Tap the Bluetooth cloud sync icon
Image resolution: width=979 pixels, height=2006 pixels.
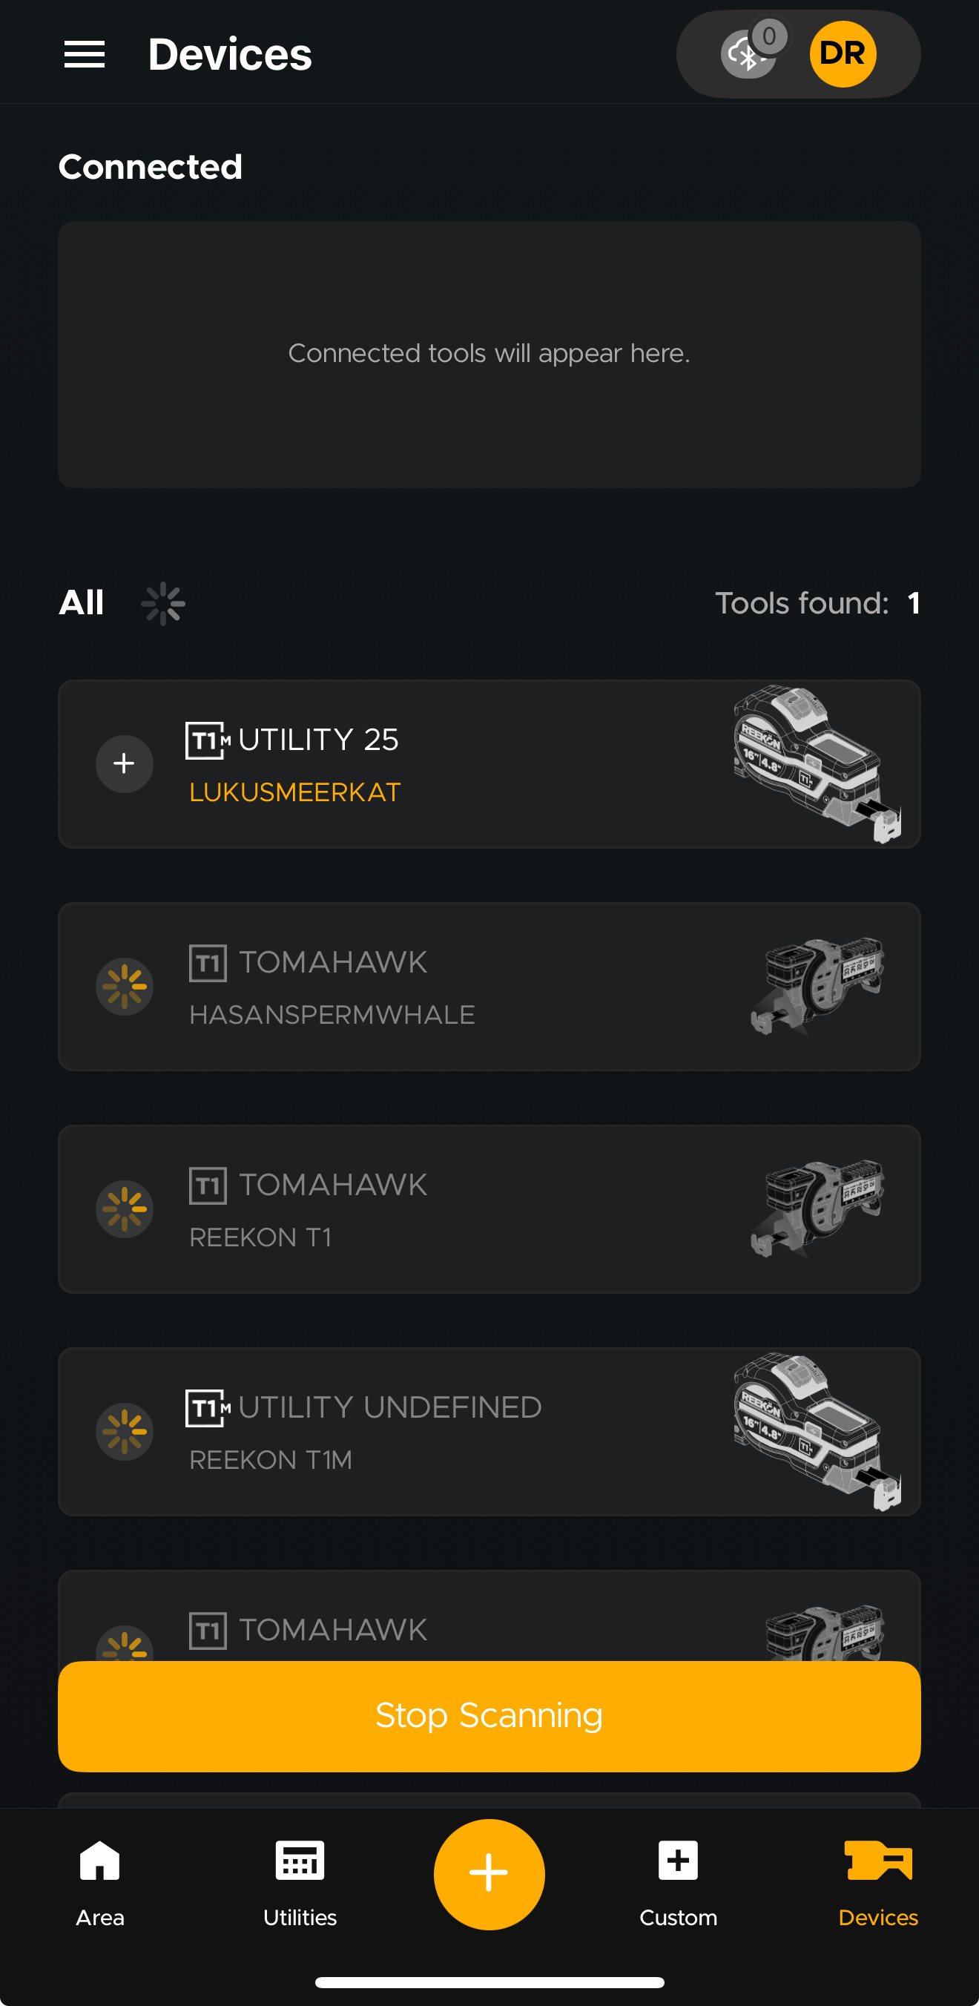coord(748,54)
